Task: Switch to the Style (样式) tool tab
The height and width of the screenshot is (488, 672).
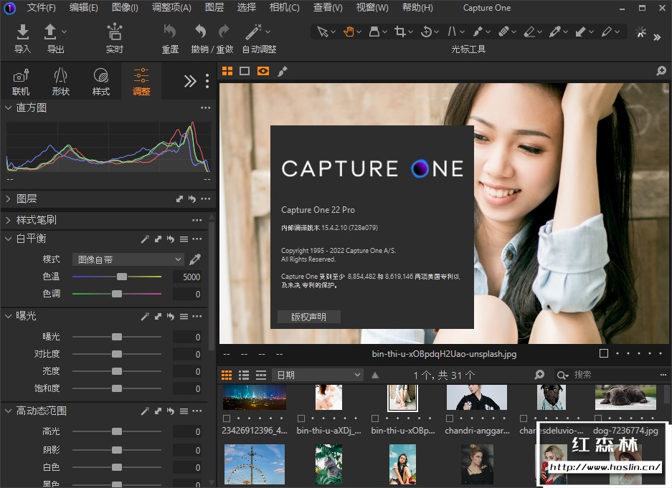Action: click(x=101, y=82)
